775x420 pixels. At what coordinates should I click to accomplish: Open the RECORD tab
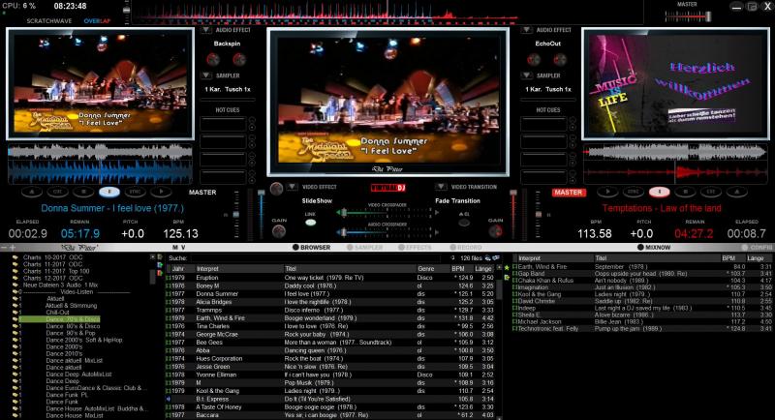click(x=466, y=248)
